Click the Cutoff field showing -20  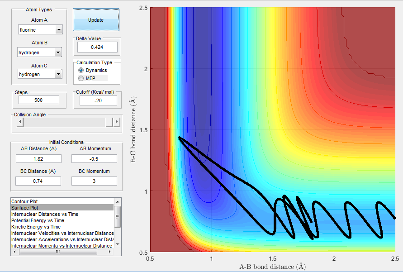[x=98, y=100]
